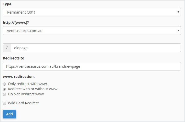This screenshot has width=185, height=122.
Task: Click the blue Add button
Action: [9, 114]
